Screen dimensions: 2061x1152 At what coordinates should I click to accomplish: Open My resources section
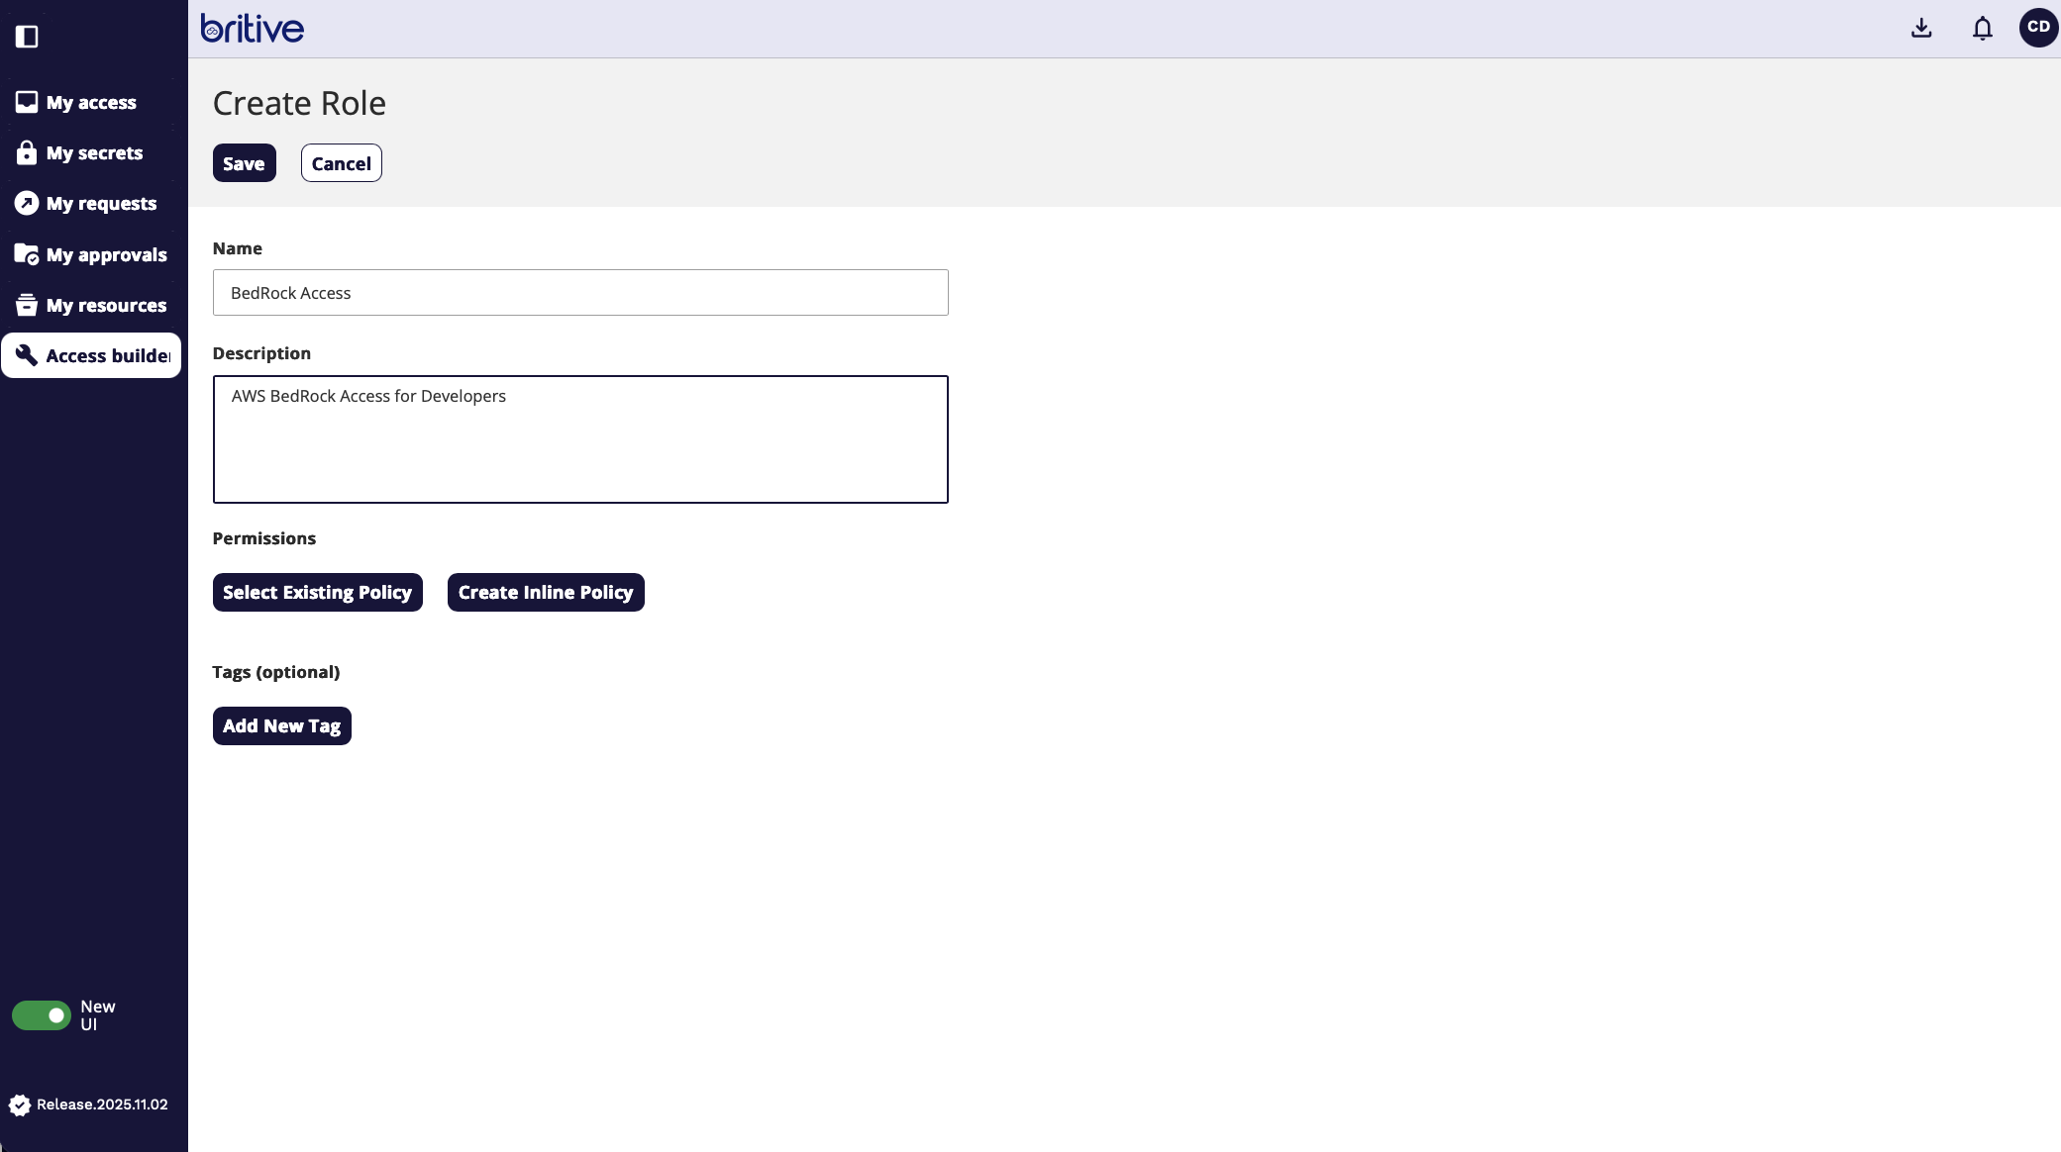point(106,305)
